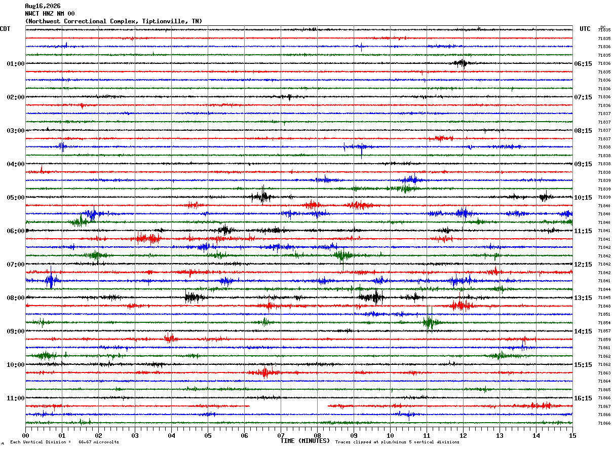Click the gap in the red 11:00 trace
This screenshot has height=449, width=613.
(289, 406)
